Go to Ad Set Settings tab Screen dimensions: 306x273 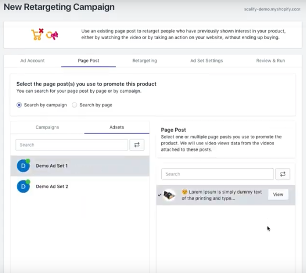point(207,61)
